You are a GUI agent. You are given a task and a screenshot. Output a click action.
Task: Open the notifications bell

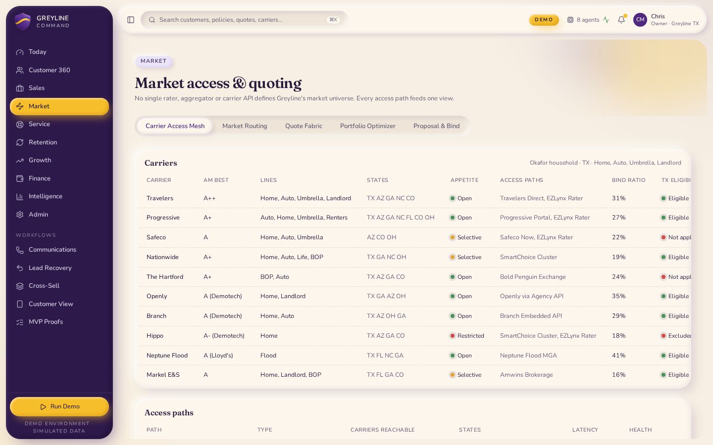tap(621, 20)
